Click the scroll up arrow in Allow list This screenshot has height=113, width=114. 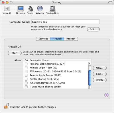tap(89, 64)
